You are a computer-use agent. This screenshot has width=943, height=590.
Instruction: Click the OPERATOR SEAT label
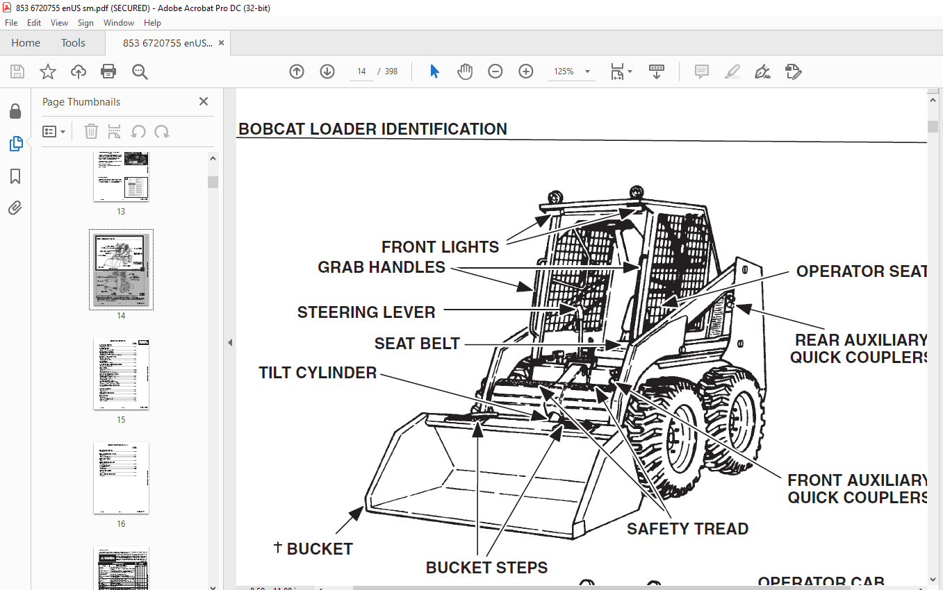[x=862, y=271]
